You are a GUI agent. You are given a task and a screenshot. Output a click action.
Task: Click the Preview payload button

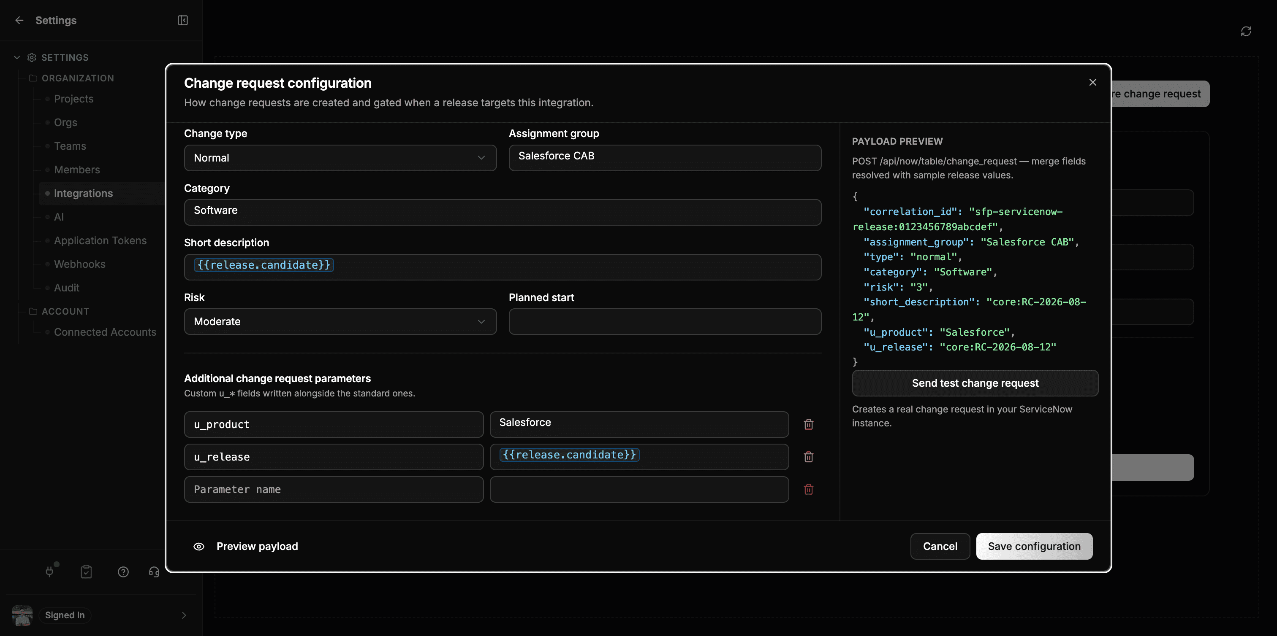tap(245, 547)
